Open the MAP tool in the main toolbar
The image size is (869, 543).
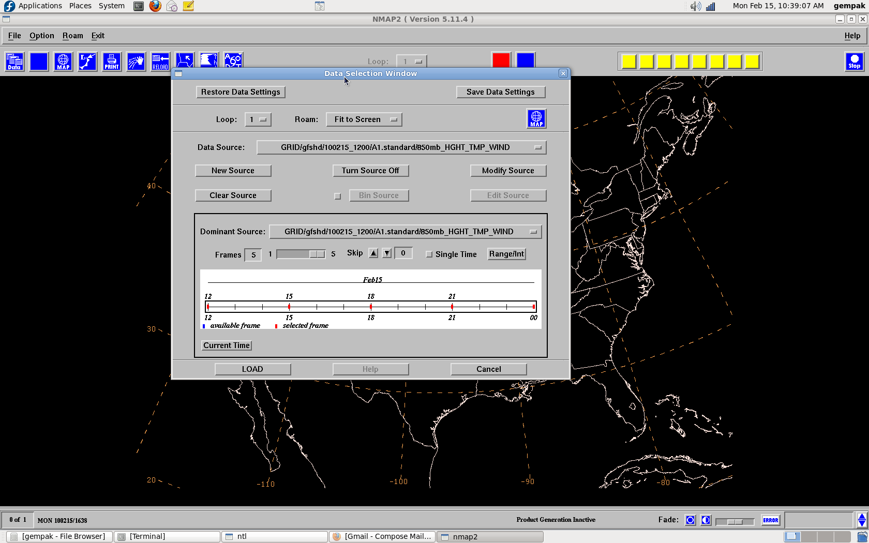coord(63,62)
